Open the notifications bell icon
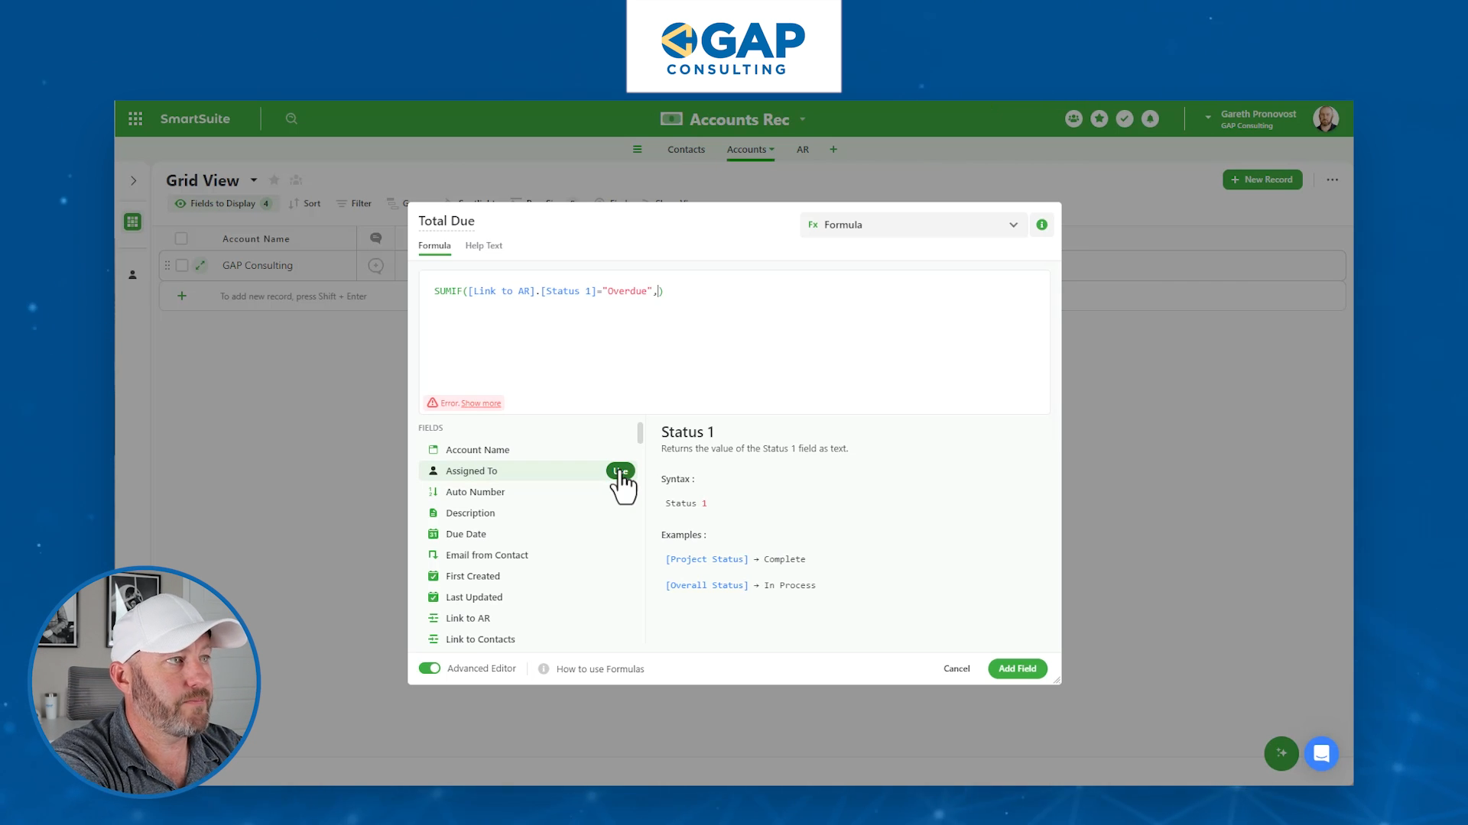 click(1150, 118)
